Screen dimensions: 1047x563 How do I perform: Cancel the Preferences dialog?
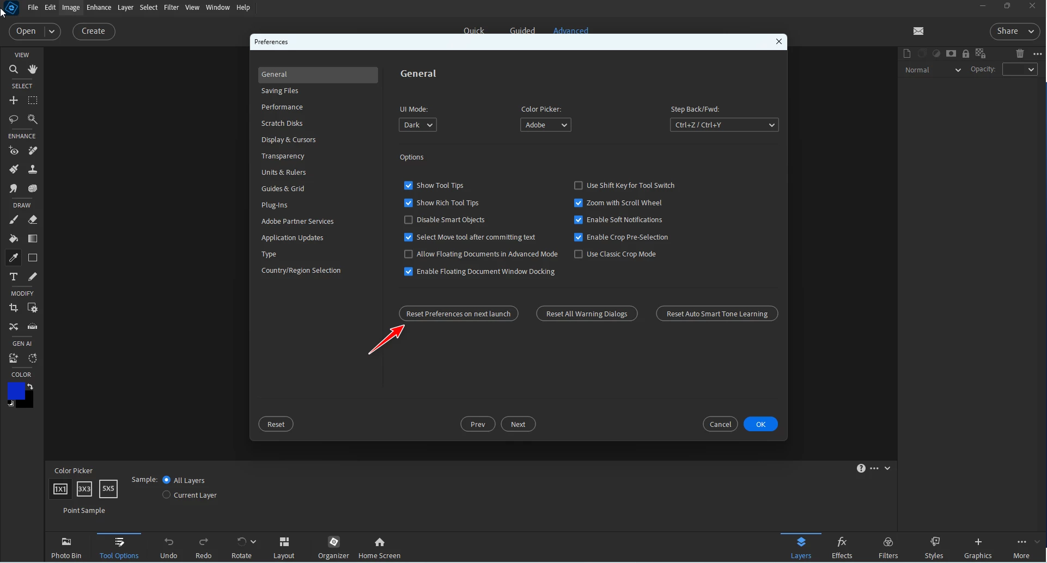pyautogui.click(x=720, y=424)
